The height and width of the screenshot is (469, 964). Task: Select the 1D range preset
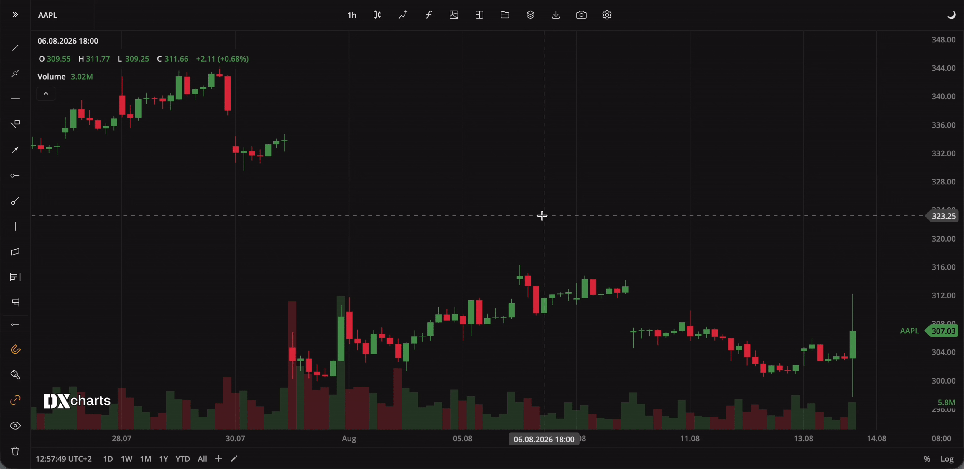108,459
